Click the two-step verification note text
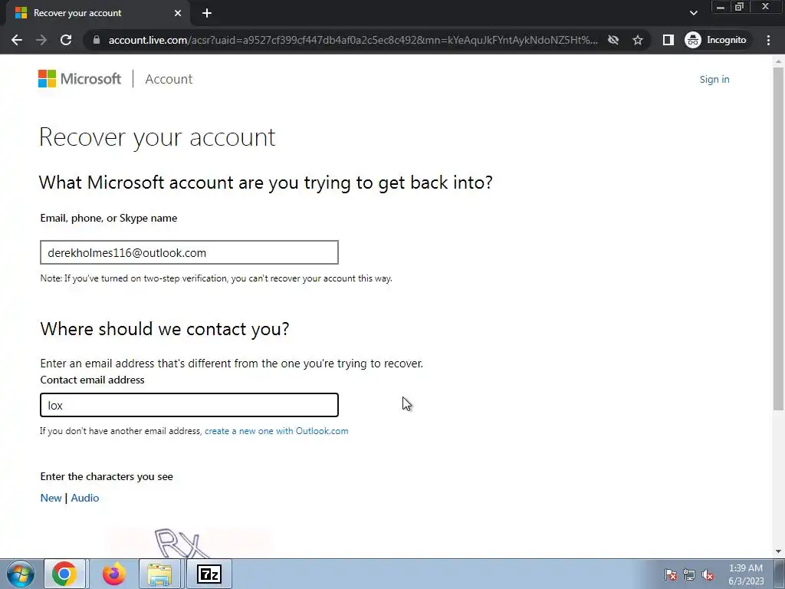Screen dimensions: 785x589 tap(216, 278)
